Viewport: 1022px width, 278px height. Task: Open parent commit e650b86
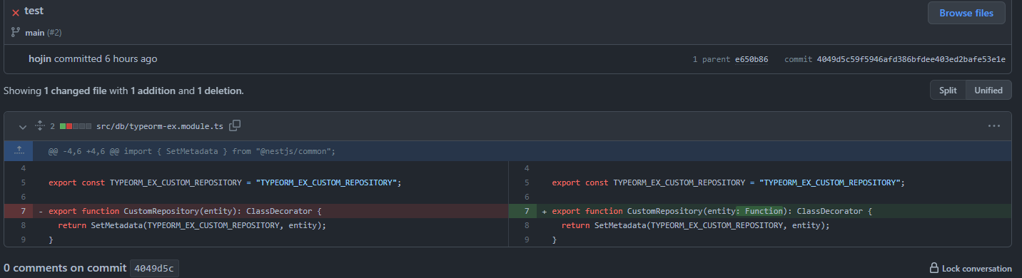click(752, 59)
